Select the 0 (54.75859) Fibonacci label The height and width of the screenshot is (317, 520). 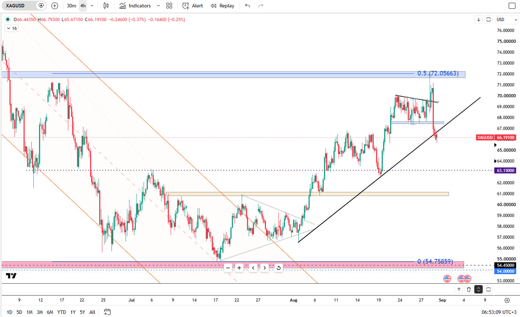435,261
